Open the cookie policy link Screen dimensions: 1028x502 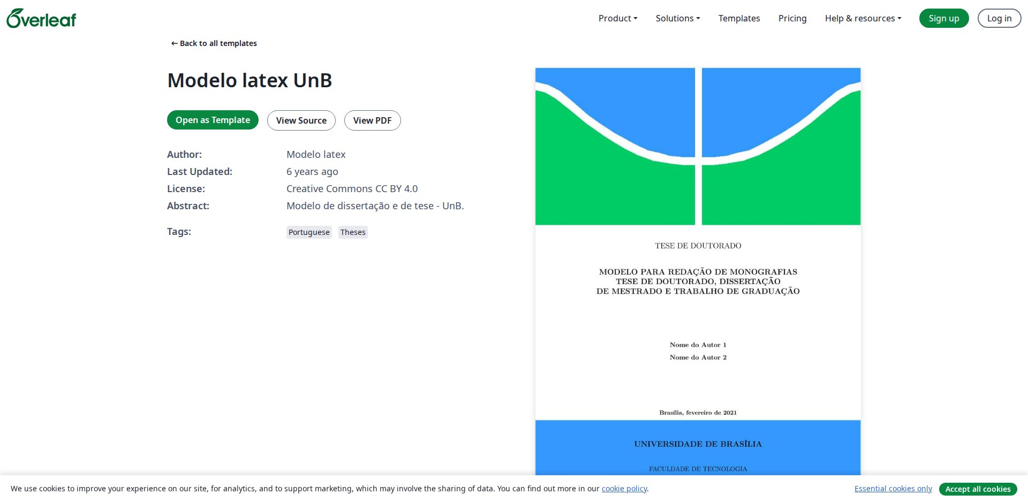[x=624, y=489]
